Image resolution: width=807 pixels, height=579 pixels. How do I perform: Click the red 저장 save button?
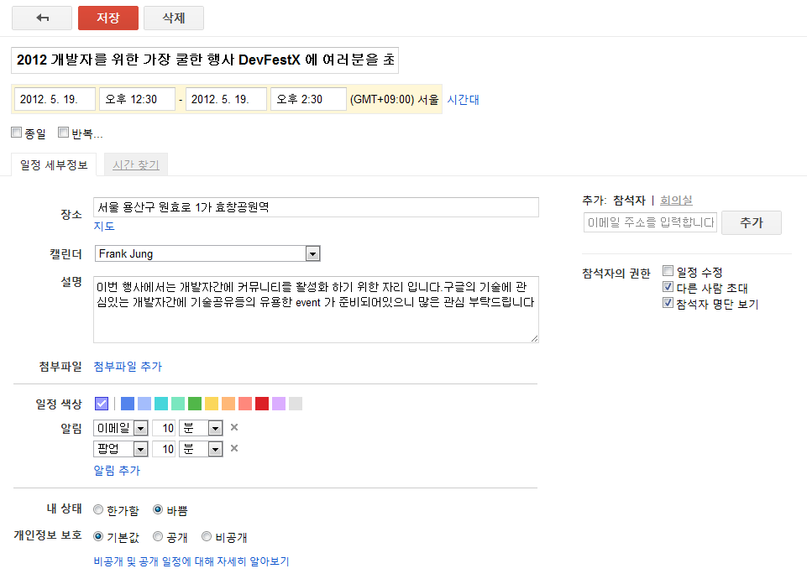pyautogui.click(x=108, y=18)
